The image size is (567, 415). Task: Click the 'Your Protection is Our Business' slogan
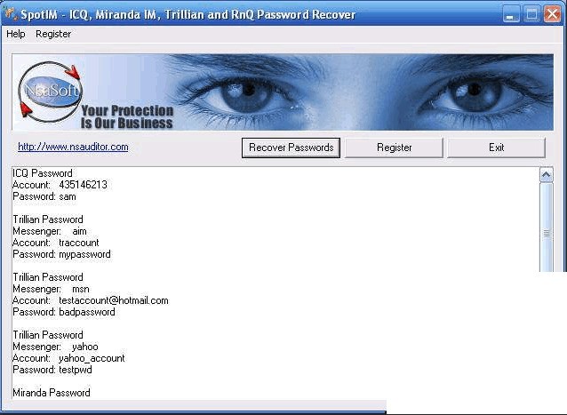coord(127,116)
